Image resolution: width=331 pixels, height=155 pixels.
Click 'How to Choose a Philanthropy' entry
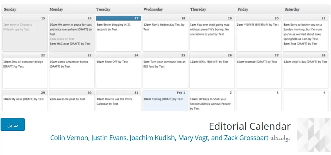click(x=17, y=27)
